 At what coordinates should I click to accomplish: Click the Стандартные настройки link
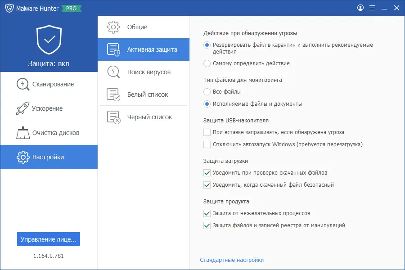[232, 260]
